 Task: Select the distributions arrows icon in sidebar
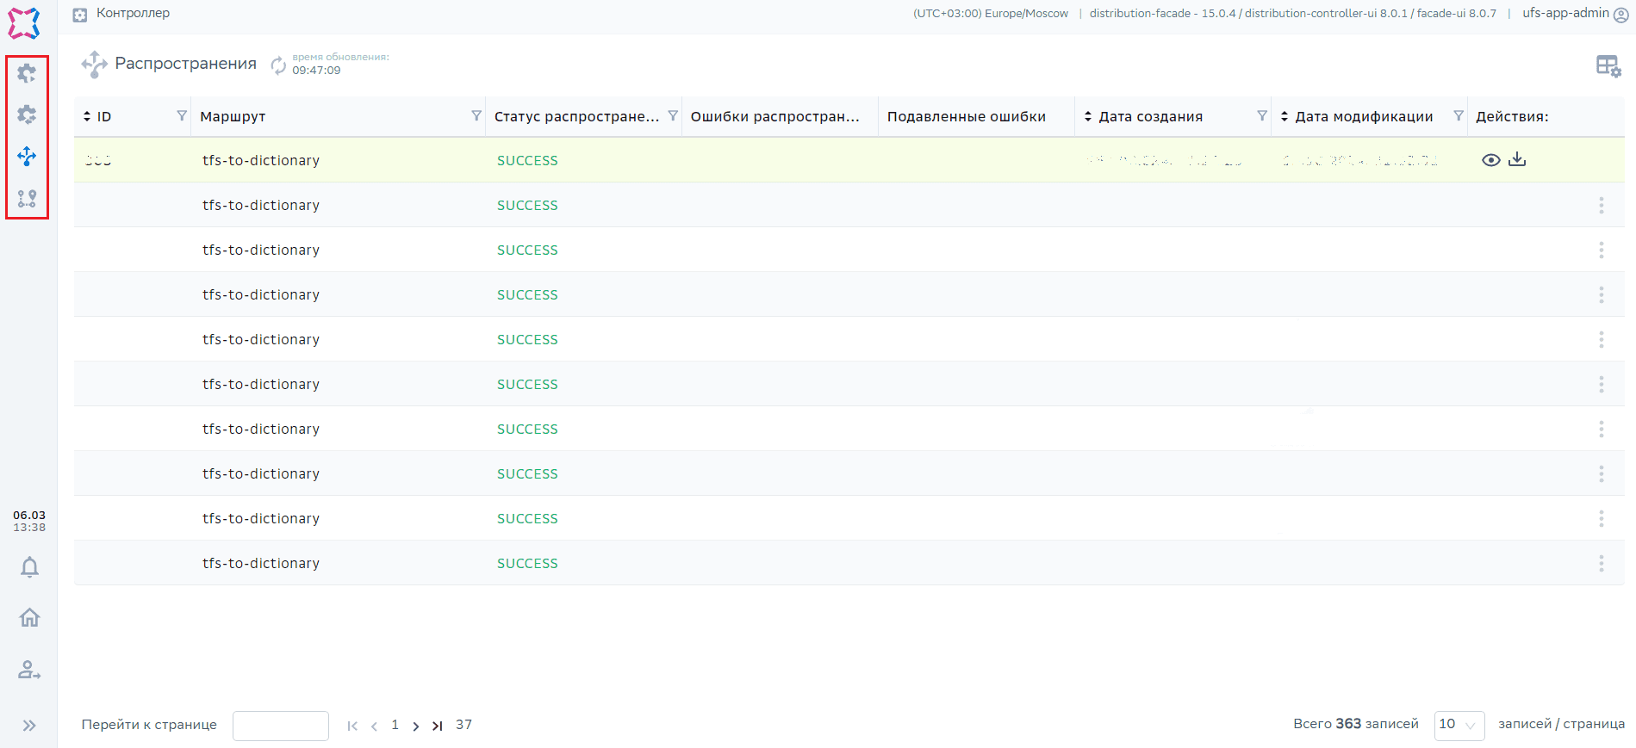pos(27,156)
